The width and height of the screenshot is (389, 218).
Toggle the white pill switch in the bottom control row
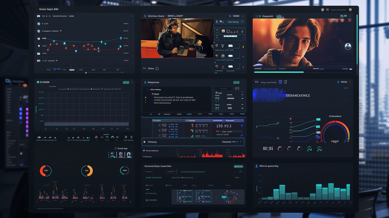point(230,67)
